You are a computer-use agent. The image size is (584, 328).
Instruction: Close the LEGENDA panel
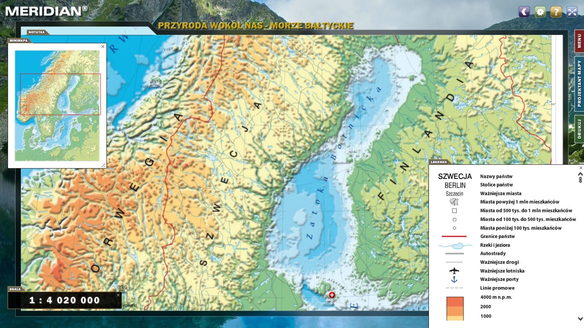tap(581, 168)
